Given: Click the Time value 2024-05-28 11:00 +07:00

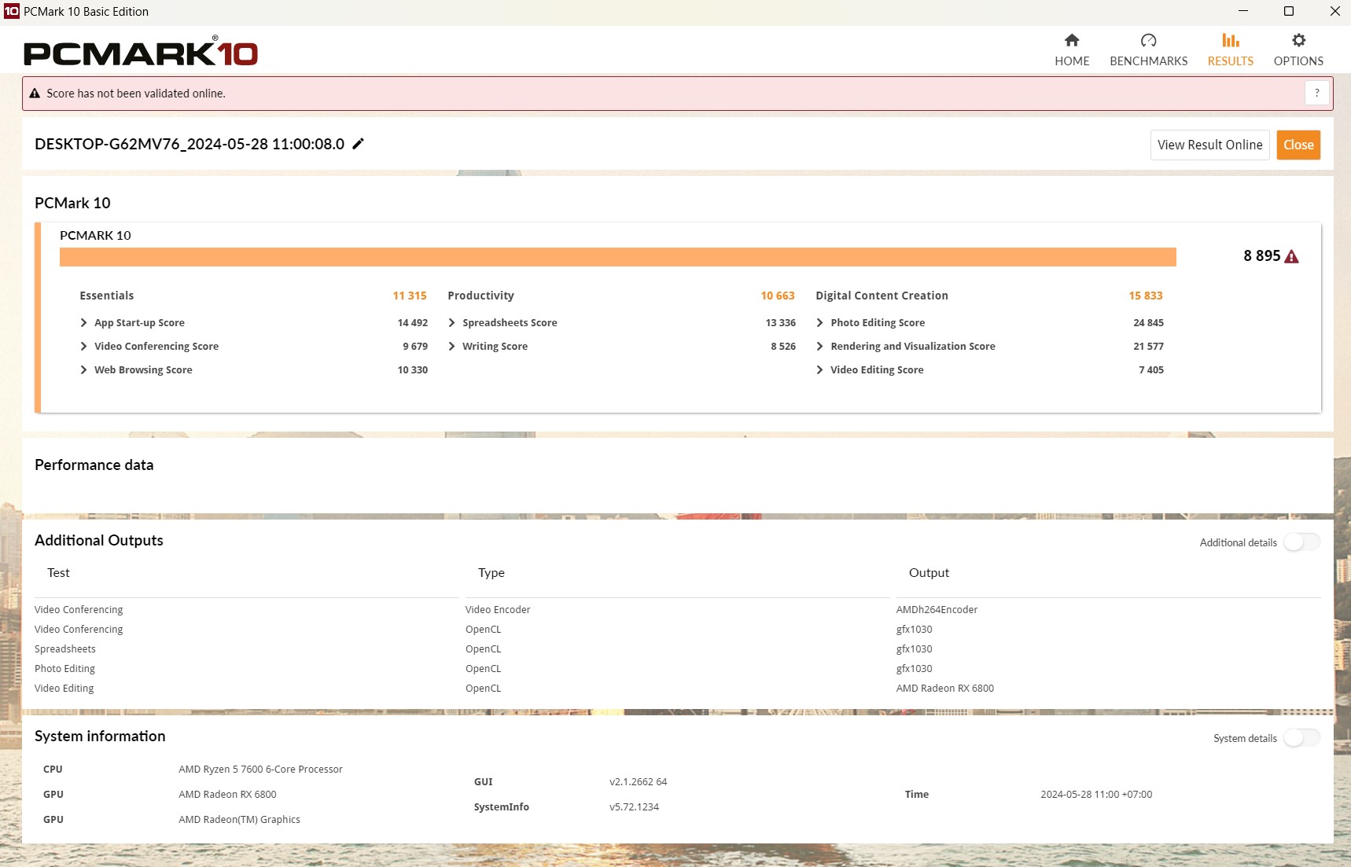Looking at the screenshot, I should click(x=1096, y=795).
